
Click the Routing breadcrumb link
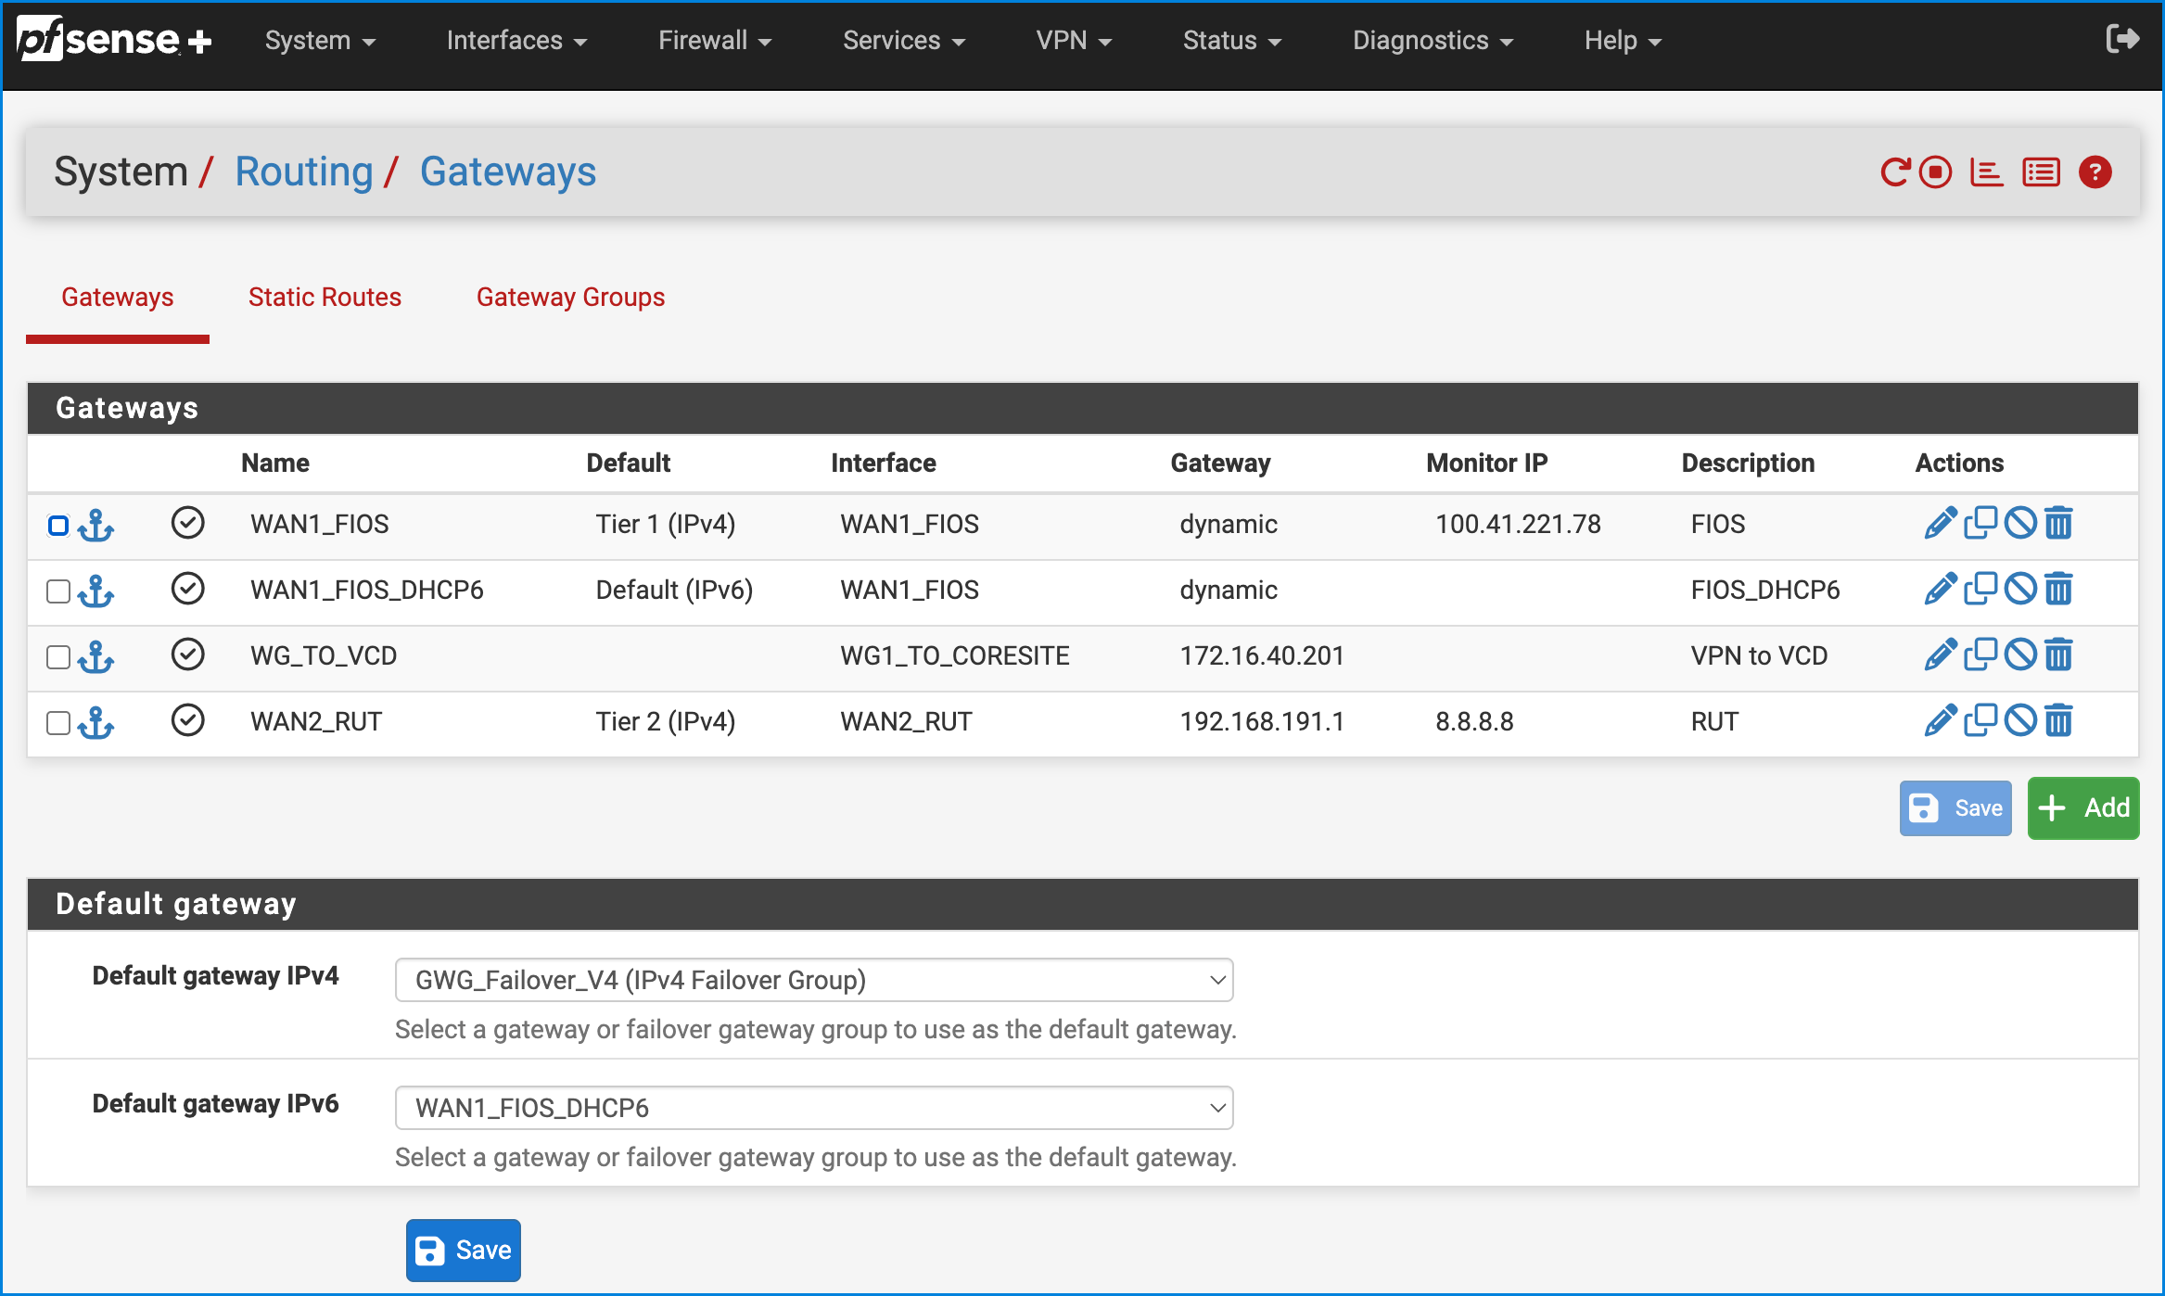pos(303,172)
